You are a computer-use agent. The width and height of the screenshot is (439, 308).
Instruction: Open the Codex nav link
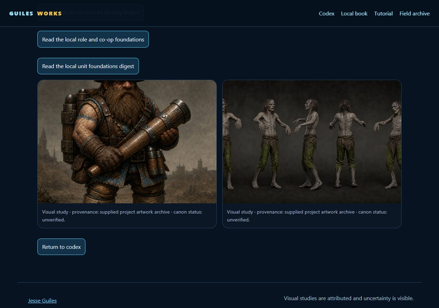point(327,14)
